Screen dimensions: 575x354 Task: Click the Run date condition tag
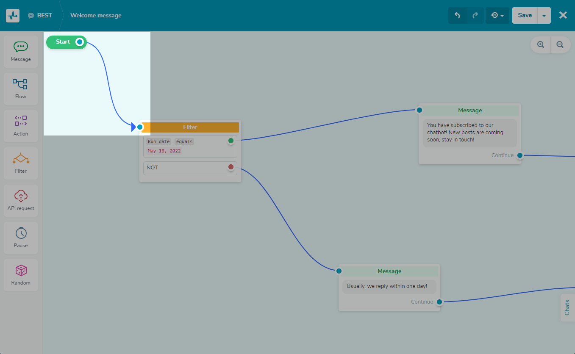pyautogui.click(x=158, y=142)
